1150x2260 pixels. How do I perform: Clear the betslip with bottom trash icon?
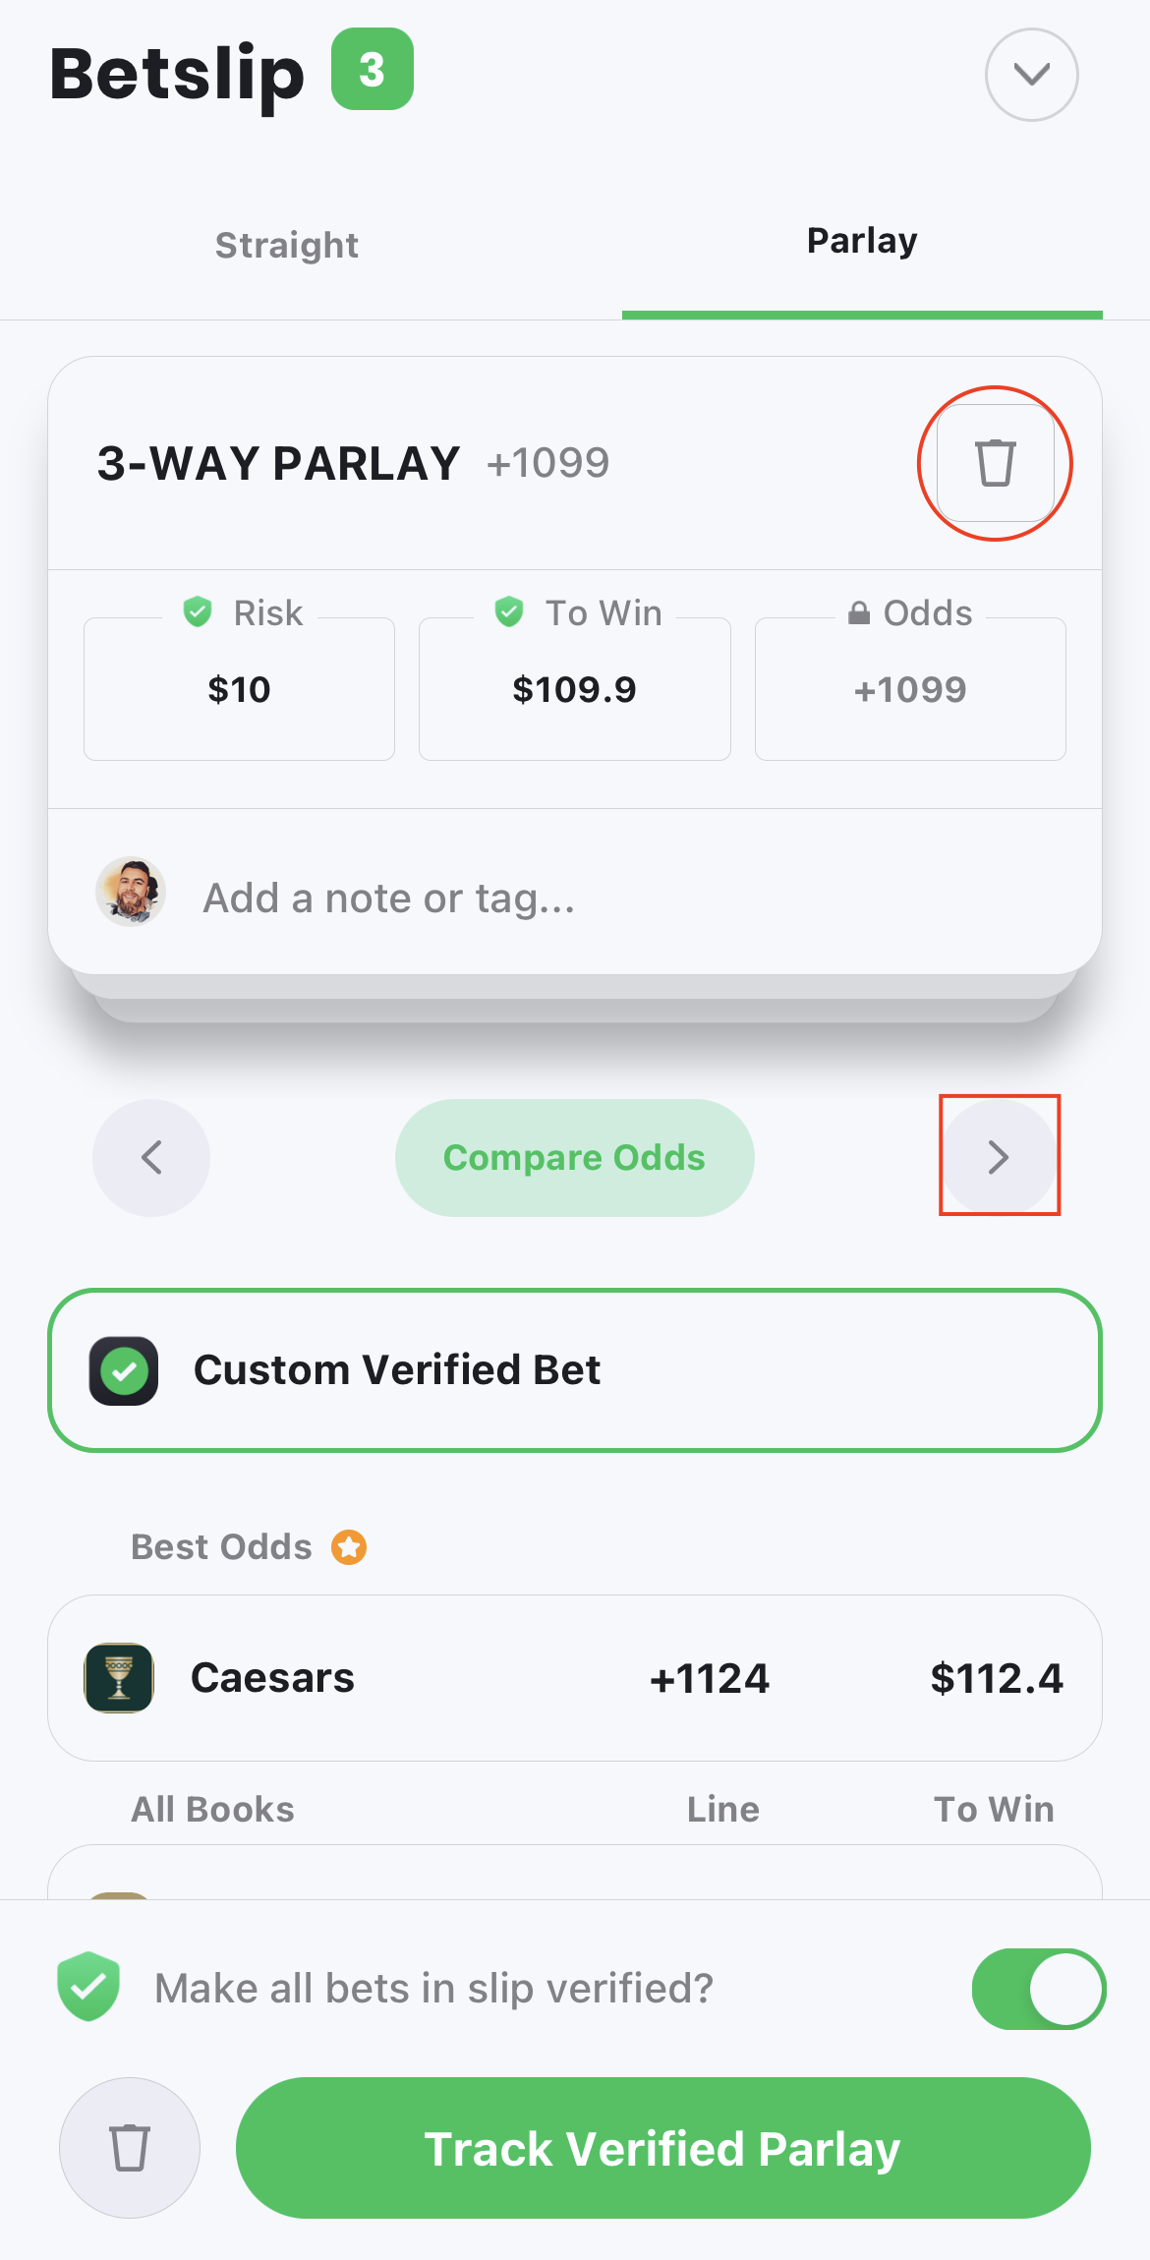coord(130,2148)
